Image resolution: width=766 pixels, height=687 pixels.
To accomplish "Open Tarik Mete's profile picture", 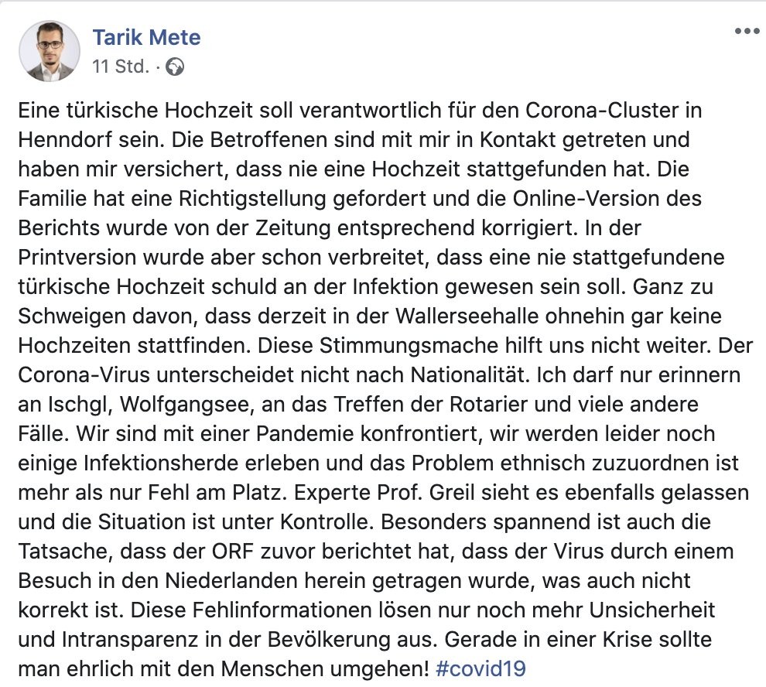I will tap(50, 51).
